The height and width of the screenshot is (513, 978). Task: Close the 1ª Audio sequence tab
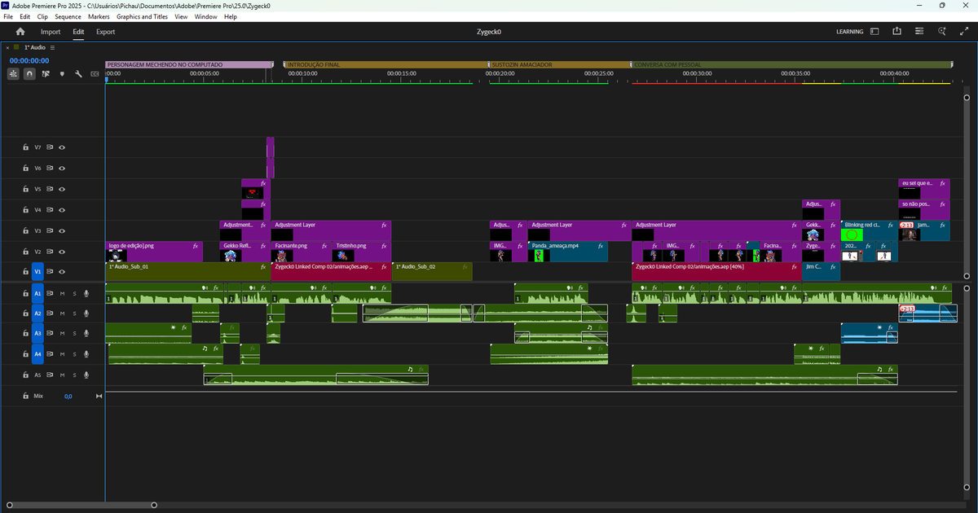tap(7, 48)
